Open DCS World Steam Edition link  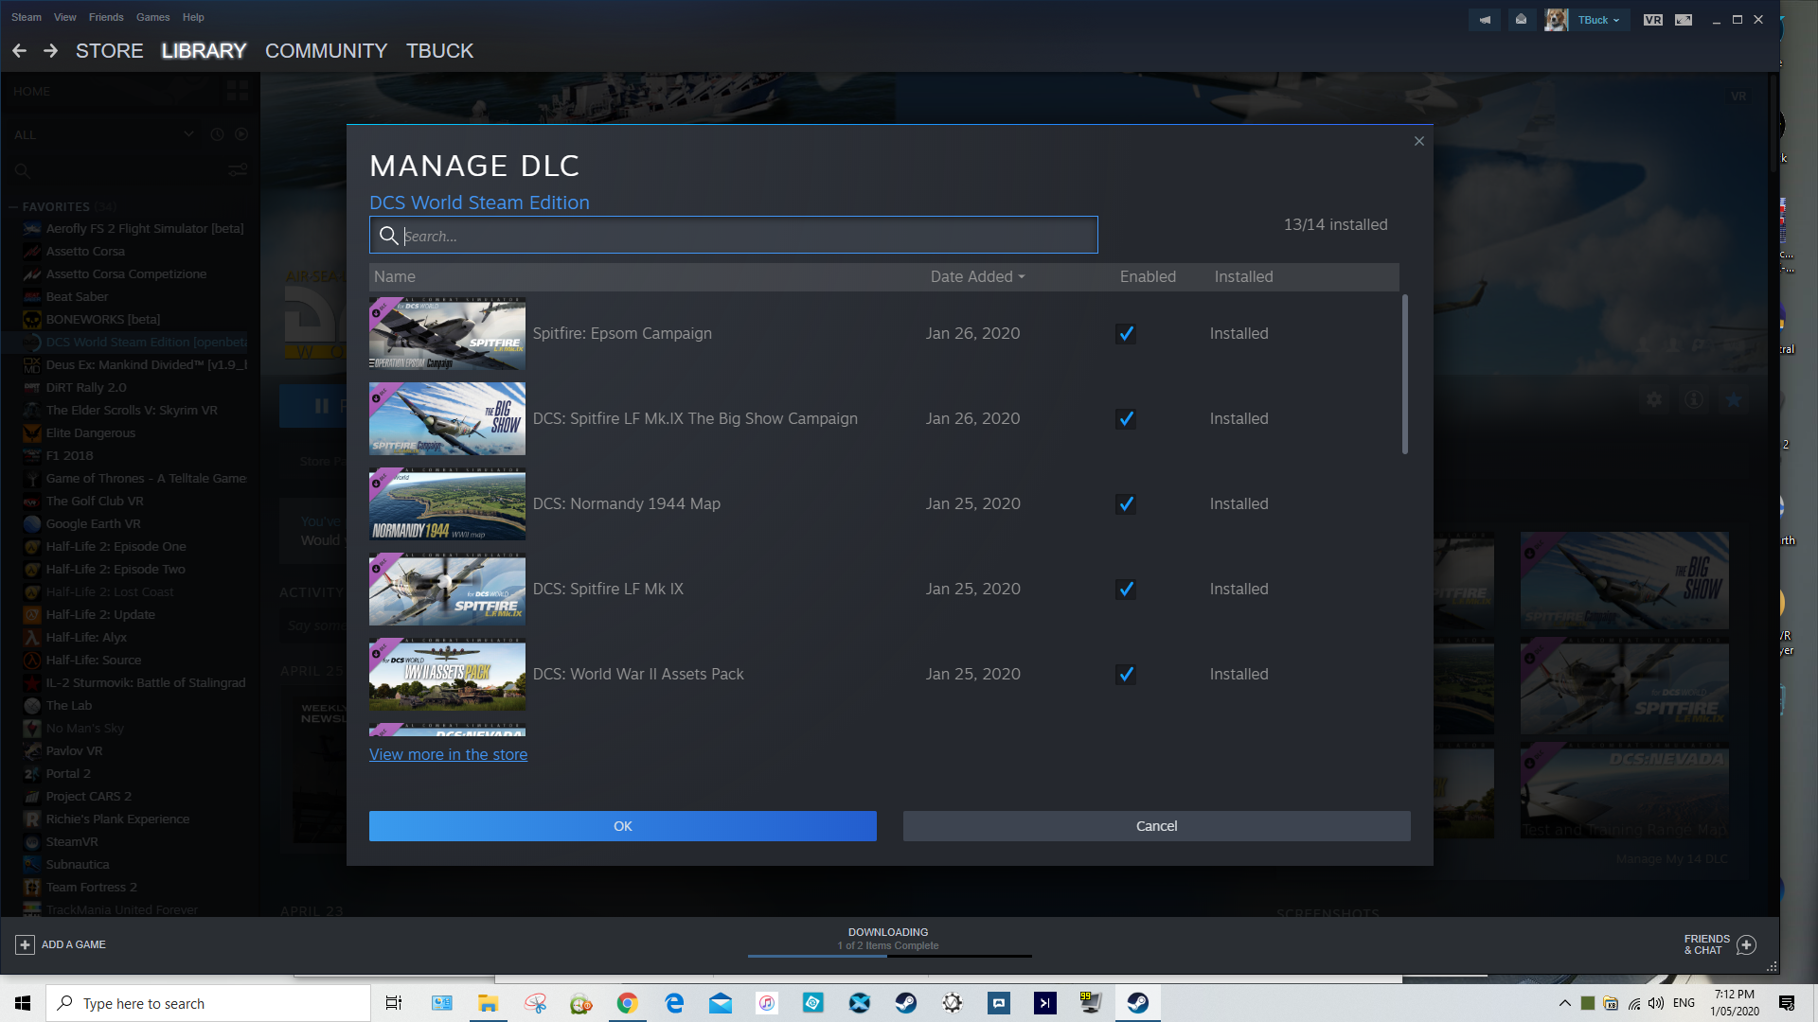(x=479, y=203)
